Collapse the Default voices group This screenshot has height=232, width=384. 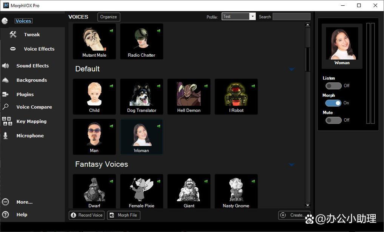pos(291,69)
